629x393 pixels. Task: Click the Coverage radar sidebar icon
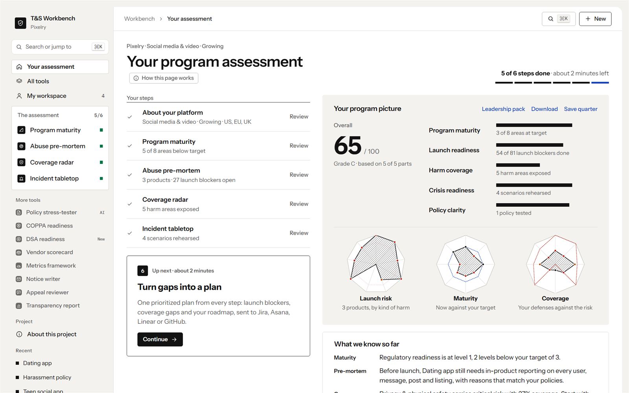click(x=21, y=162)
